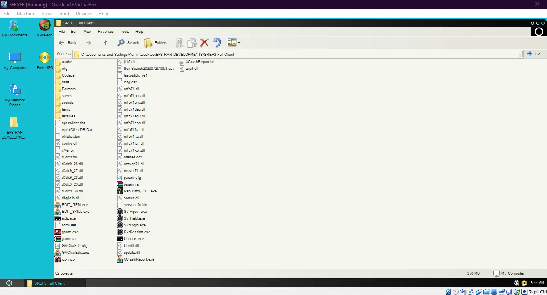
Task: Open the Favorites menu
Action: (x=106, y=32)
